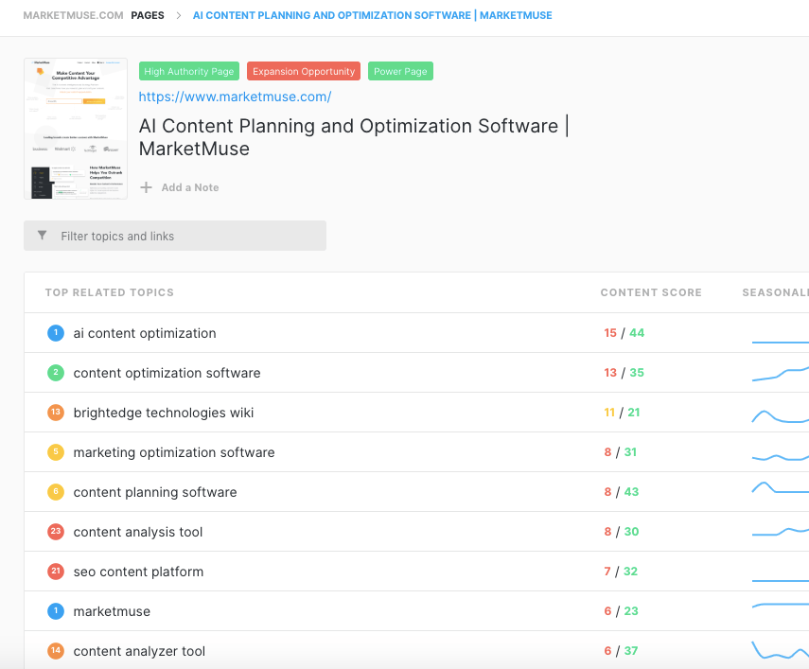The image size is (809, 669).
Task: Select the topic content analyzer tool
Action: (x=139, y=651)
